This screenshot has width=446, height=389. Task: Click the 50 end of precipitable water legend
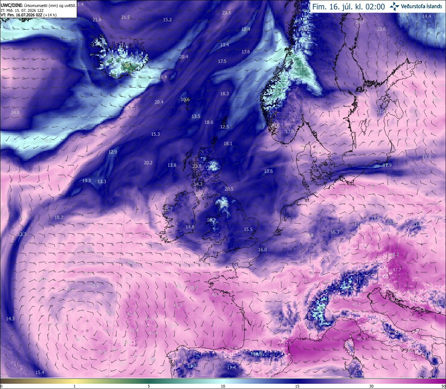click(x=443, y=386)
